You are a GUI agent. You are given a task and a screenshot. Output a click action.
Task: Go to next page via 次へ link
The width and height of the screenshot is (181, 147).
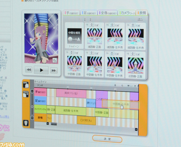pyautogui.click(x=140, y=19)
